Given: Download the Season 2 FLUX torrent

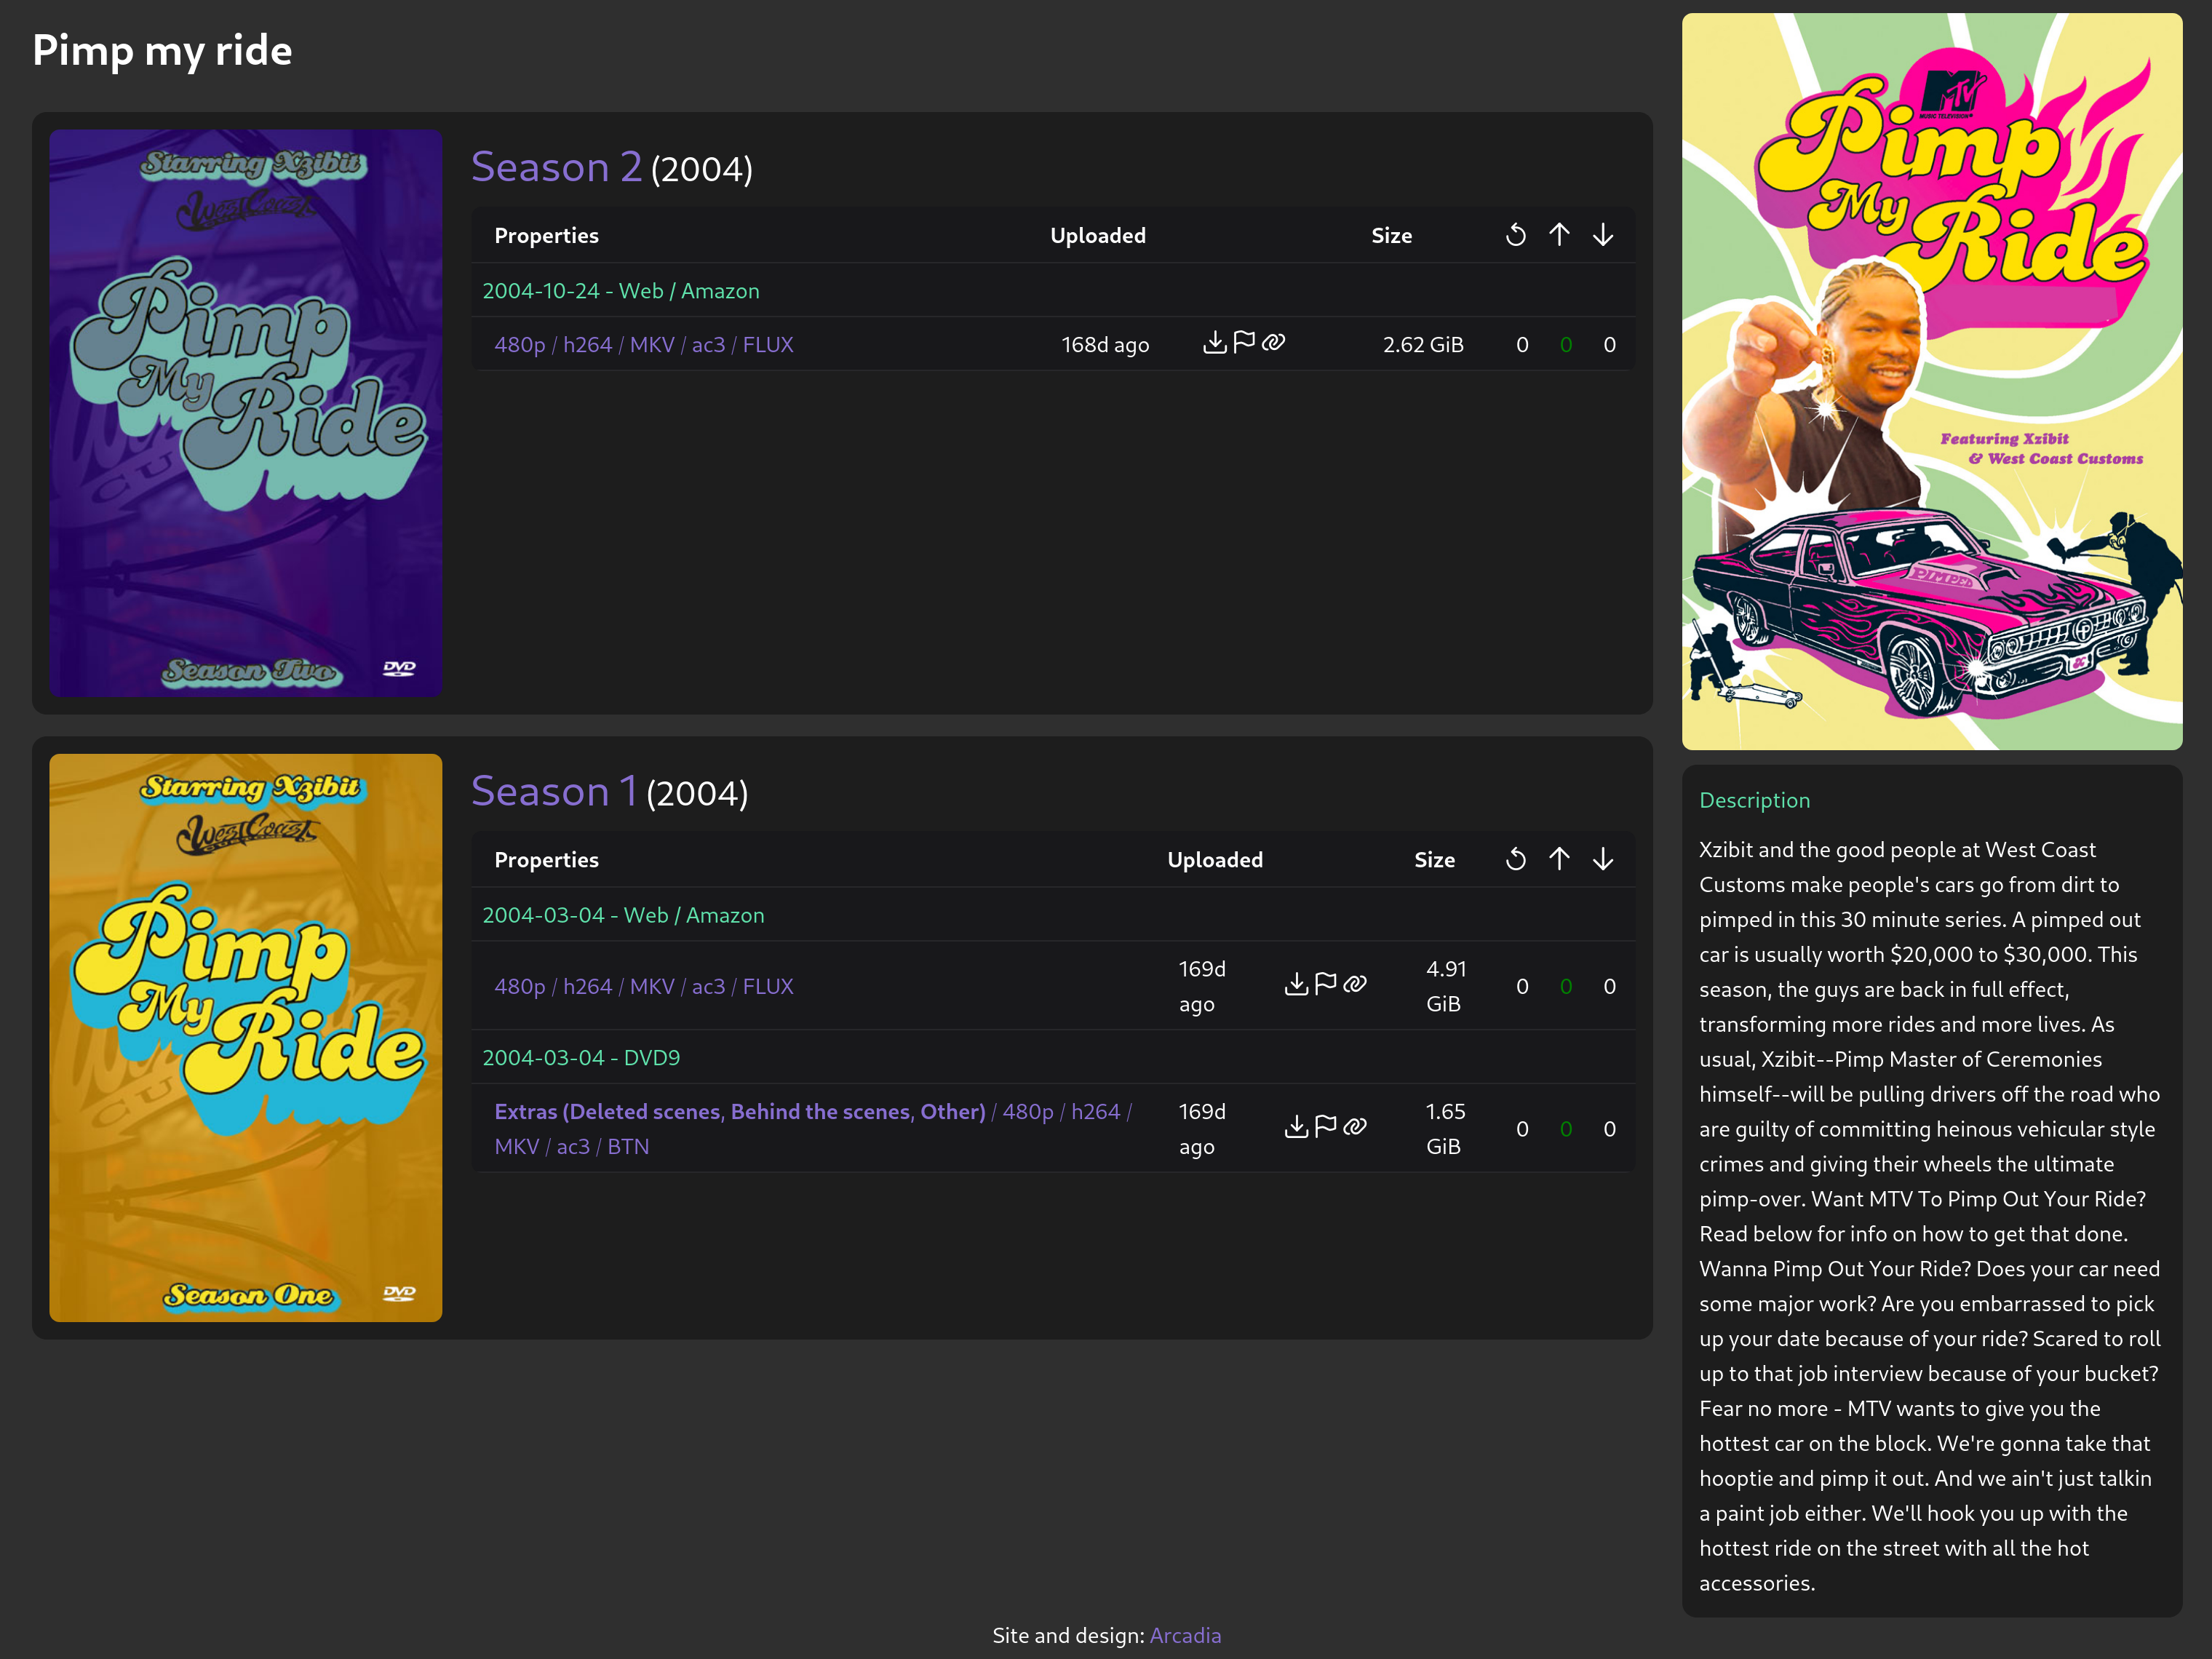Looking at the screenshot, I should (1214, 343).
